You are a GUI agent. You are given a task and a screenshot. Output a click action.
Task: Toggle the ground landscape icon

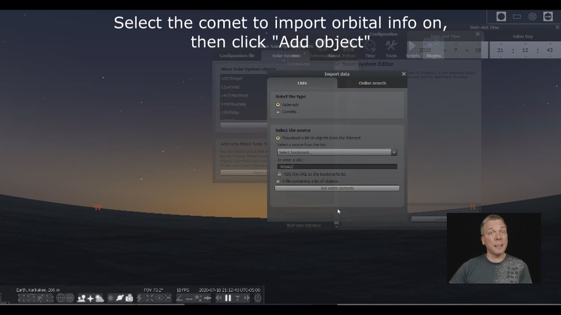point(82,298)
